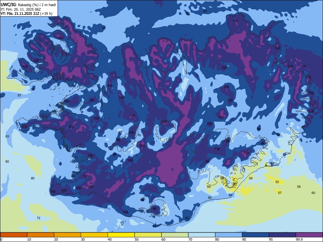
Task: Select the '83' humidity value on the map
Action: [x=7, y=136]
